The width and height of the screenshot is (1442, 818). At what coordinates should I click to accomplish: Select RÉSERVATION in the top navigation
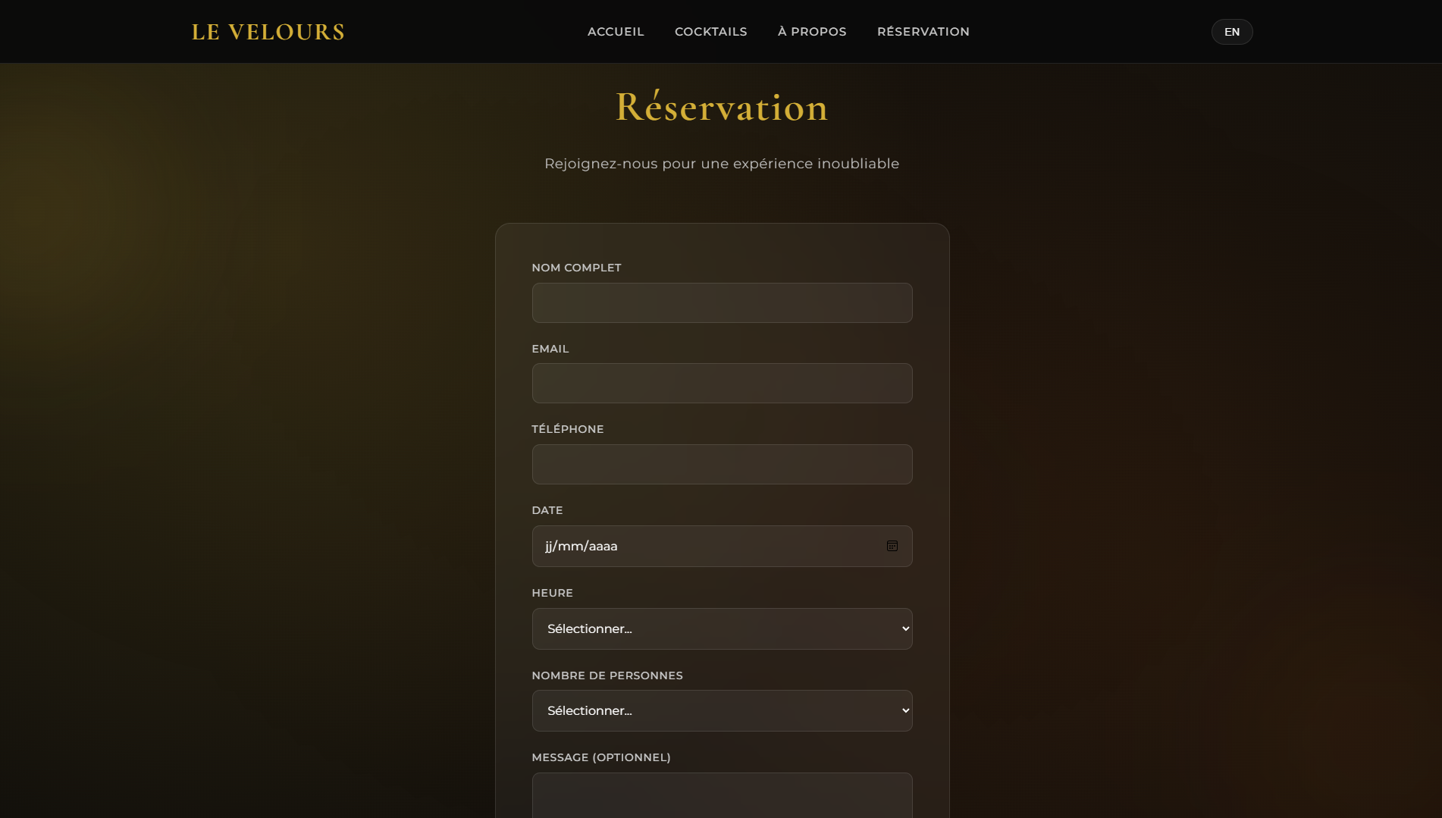point(923,32)
